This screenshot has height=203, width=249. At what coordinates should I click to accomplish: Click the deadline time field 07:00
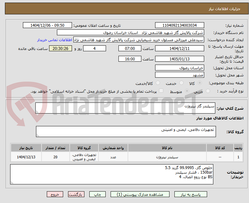click(130, 48)
